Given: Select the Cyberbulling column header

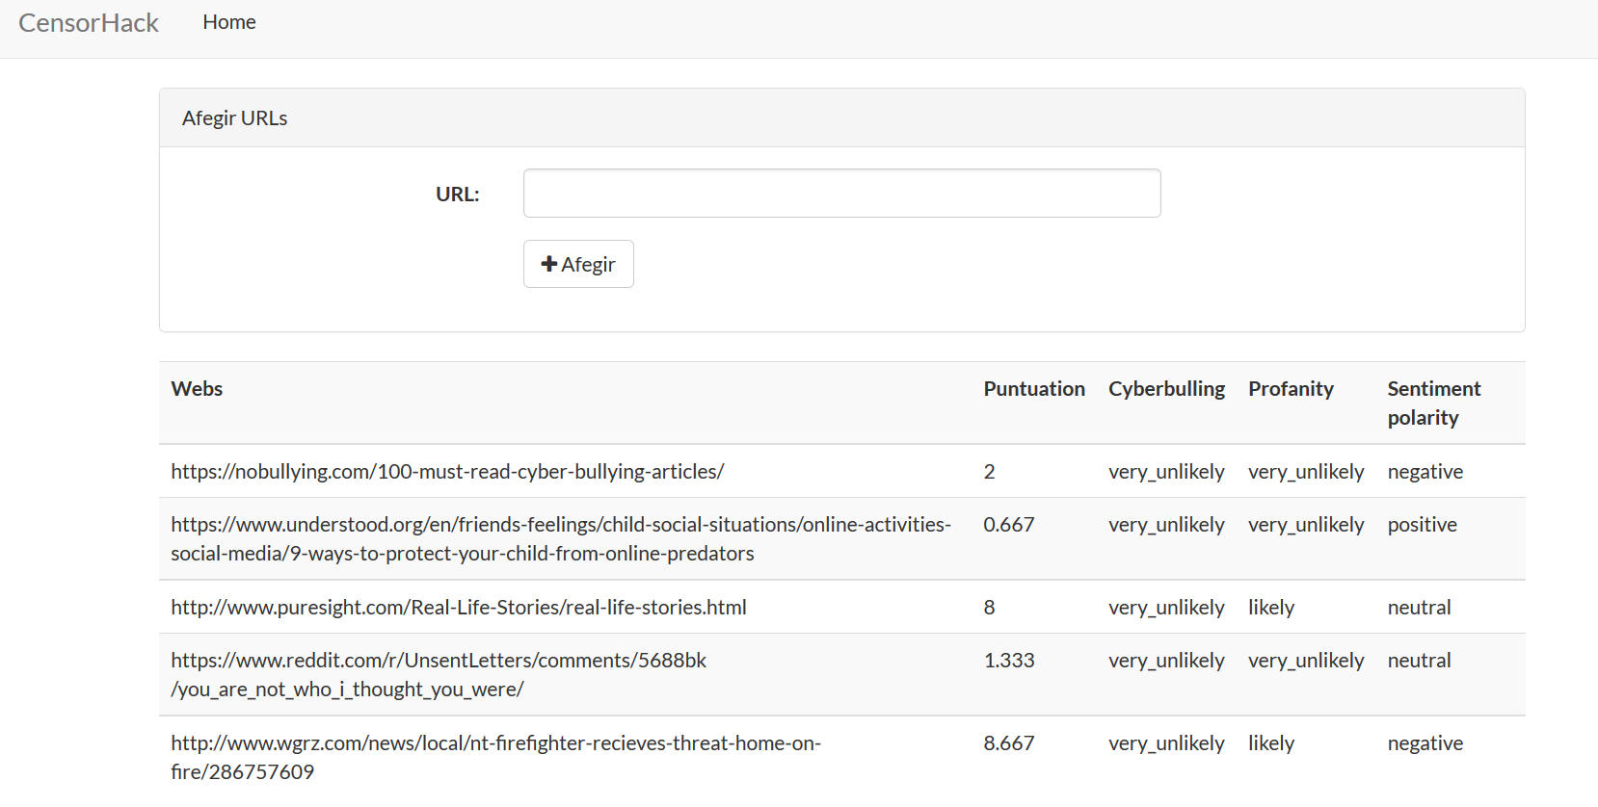Looking at the screenshot, I should point(1166,389).
